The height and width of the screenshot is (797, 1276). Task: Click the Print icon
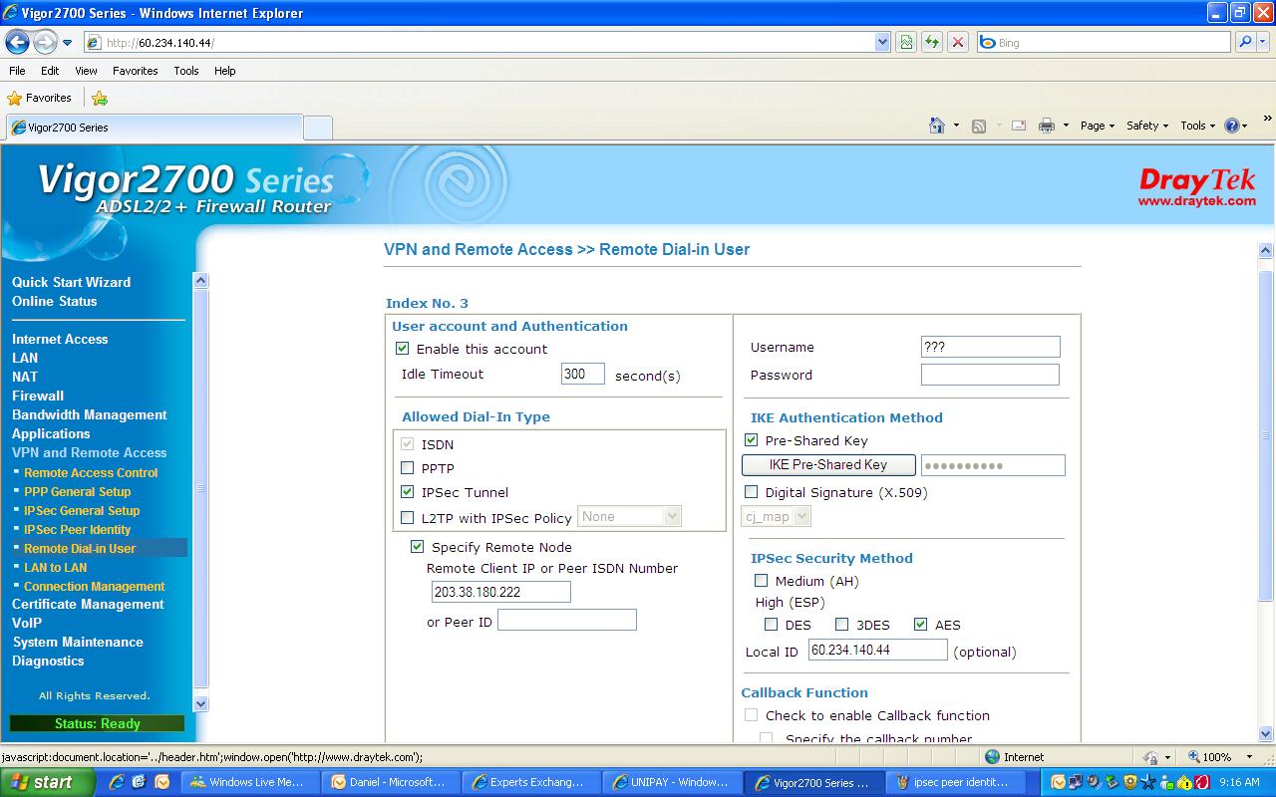click(x=1047, y=126)
